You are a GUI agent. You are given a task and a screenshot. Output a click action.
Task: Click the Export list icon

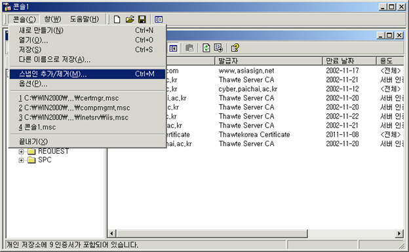point(218,48)
